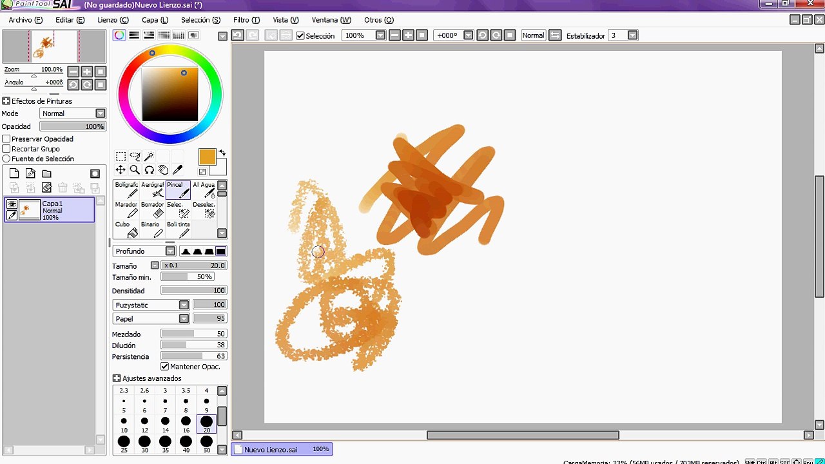
Task: Create a new layer folder
Action: tap(46, 173)
